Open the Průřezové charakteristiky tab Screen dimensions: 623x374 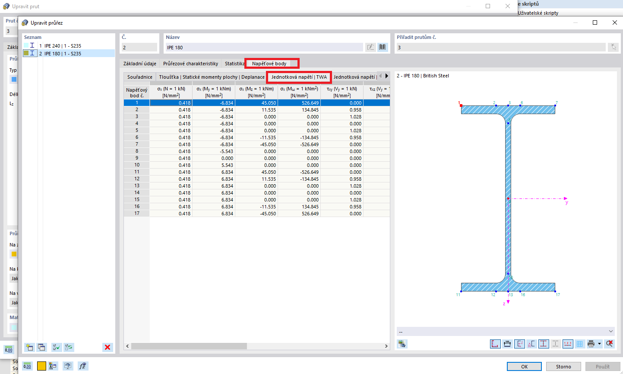[191, 64]
